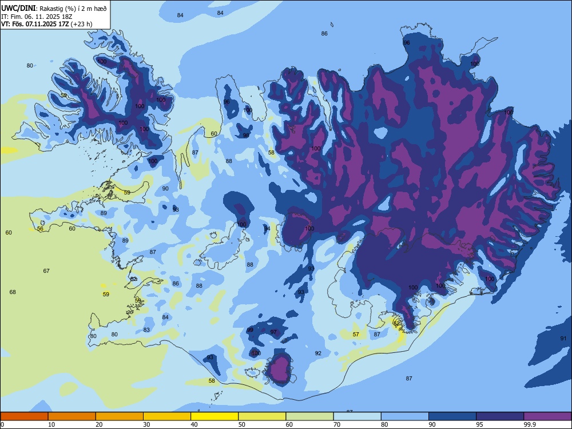This screenshot has height=429, width=572.
Task: Click the amber 20–30 legend swatch
Action: [x=120, y=416]
